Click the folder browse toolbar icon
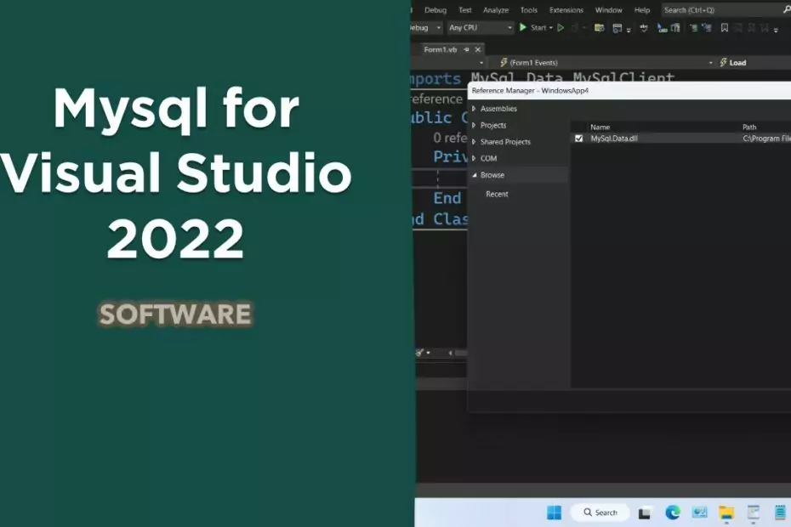The height and width of the screenshot is (527, 791). point(600,28)
